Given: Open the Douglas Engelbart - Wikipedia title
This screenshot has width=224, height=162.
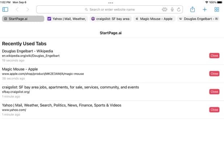Looking at the screenshot, I should click(28, 51).
